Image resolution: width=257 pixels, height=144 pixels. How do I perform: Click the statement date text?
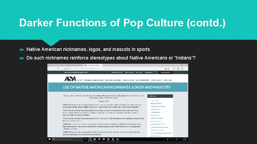click(104, 101)
